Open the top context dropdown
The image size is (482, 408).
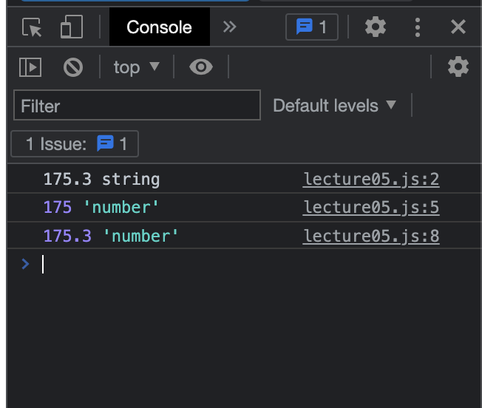(137, 67)
